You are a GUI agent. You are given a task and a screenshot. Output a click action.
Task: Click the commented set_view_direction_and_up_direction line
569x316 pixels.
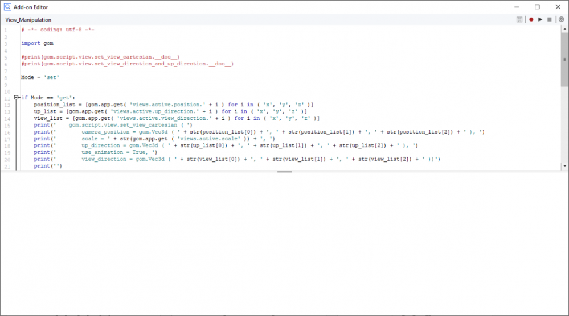[x=128, y=64]
